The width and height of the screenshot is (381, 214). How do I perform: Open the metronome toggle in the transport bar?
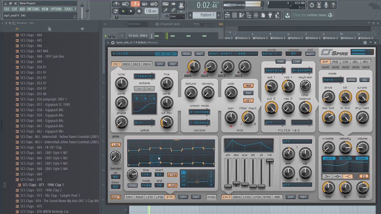click(116, 4)
